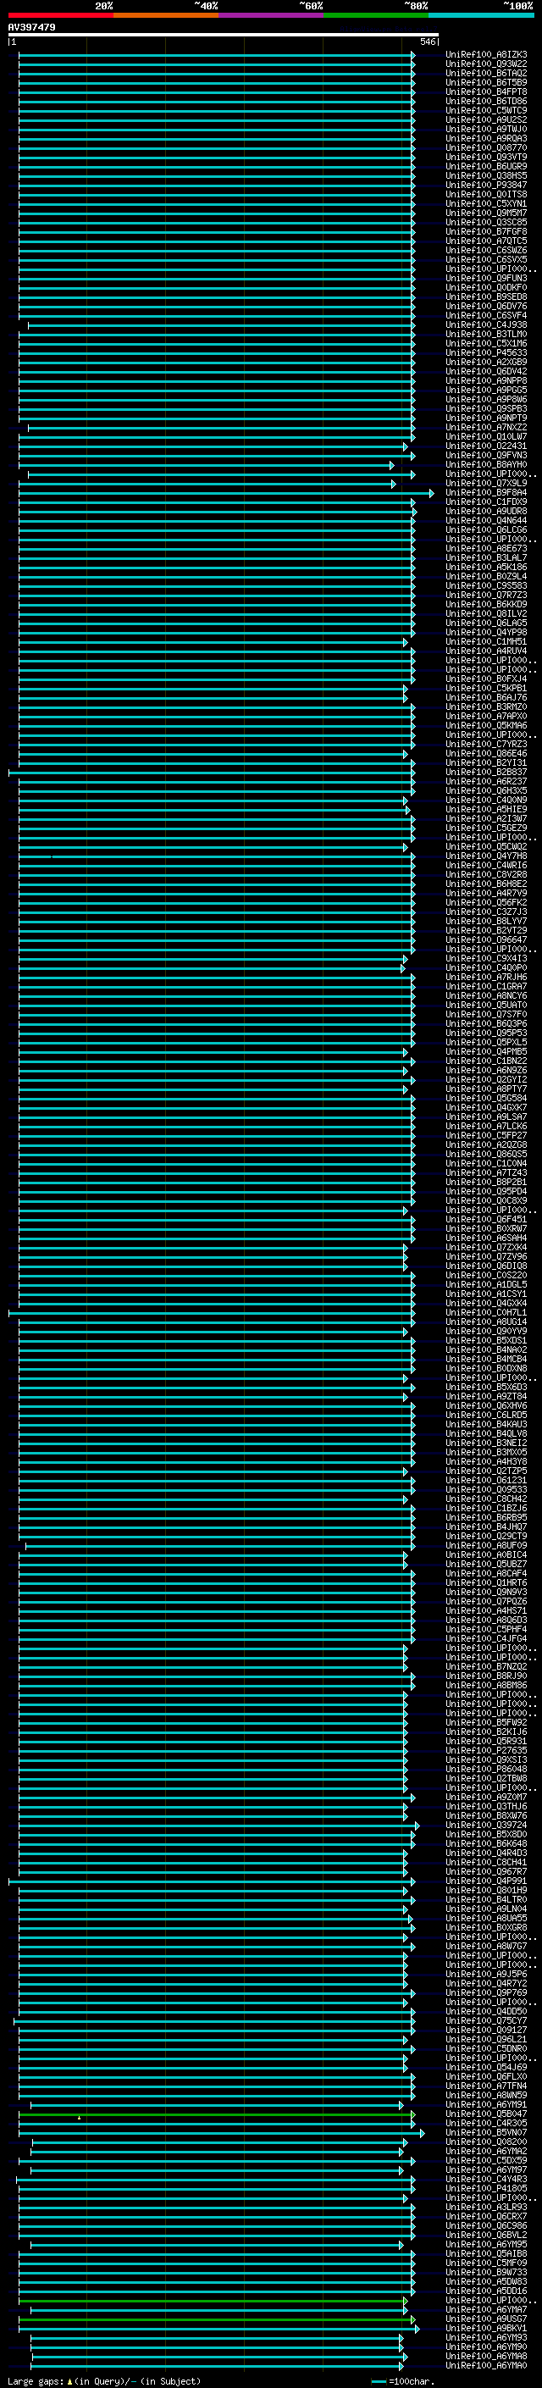Select UniRef100_C1BZJ6 label

pyautogui.click(x=485, y=1507)
